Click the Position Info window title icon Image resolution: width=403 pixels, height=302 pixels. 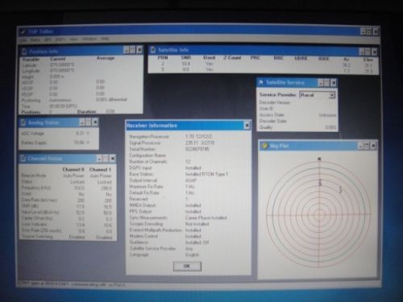click(24, 51)
